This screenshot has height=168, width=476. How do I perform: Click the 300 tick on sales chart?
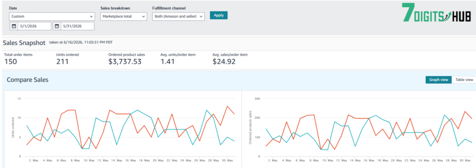tap(258, 99)
